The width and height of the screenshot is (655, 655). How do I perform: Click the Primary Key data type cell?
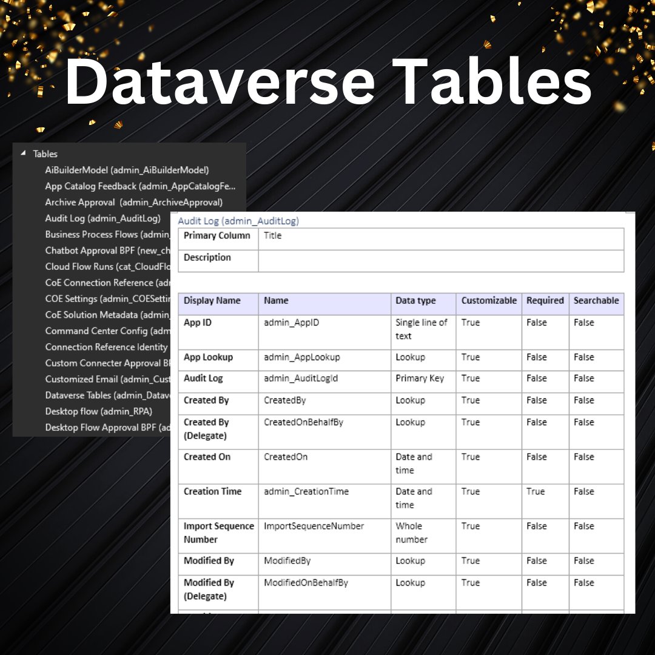tap(423, 381)
